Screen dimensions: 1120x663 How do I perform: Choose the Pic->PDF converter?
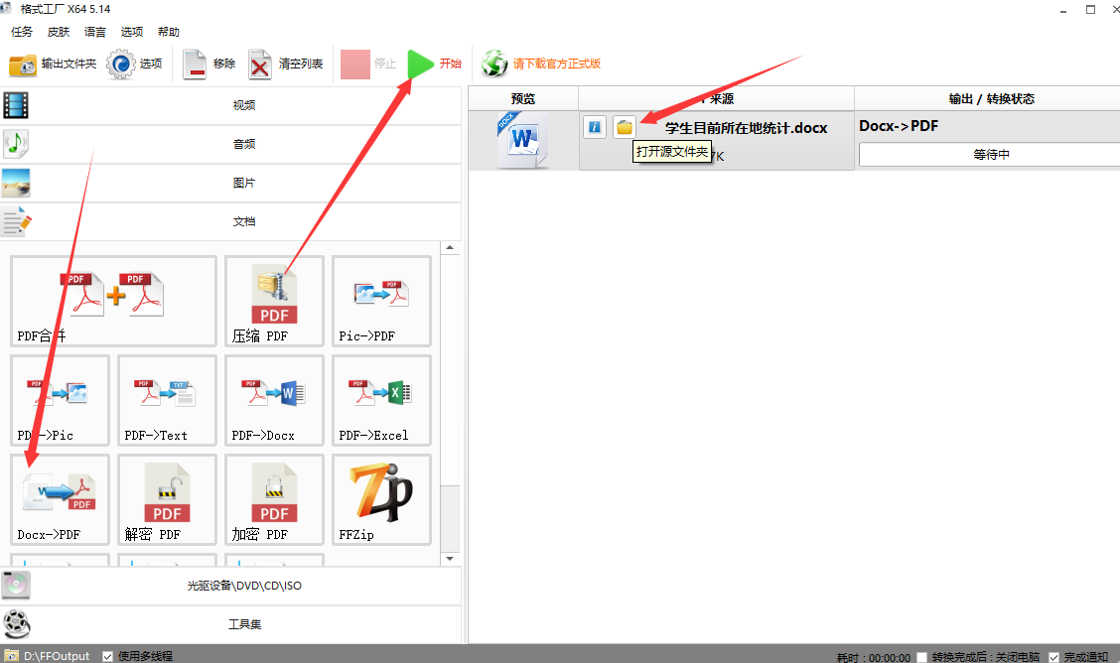[x=381, y=301]
